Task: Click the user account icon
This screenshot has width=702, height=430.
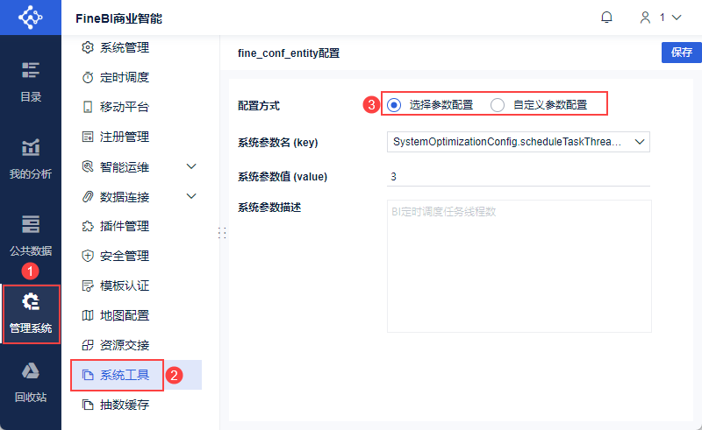Action: [645, 18]
